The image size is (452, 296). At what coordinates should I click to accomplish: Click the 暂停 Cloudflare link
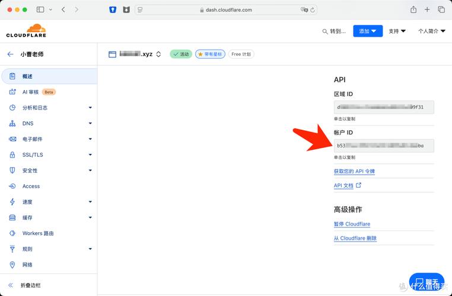click(352, 224)
